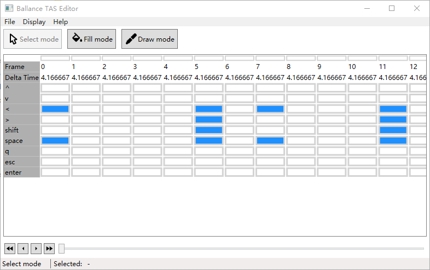The image size is (430, 270).
Task: Toggle the space cell at frame 5
Action: tap(208, 141)
